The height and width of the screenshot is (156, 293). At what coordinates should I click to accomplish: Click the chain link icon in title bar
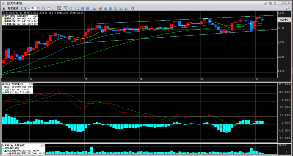tap(266, 3)
